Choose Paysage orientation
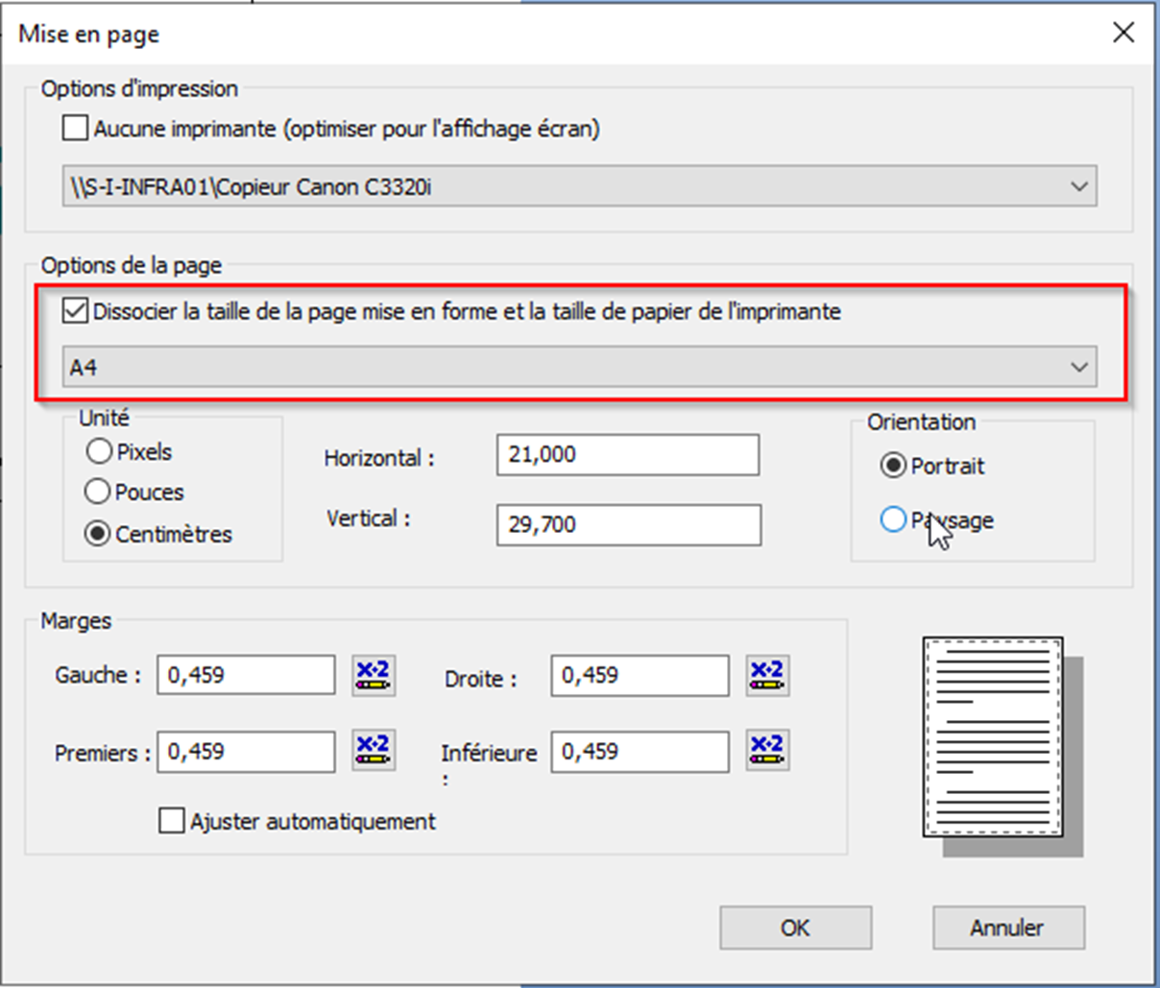 pyautogui.click(x=893, y=520)
